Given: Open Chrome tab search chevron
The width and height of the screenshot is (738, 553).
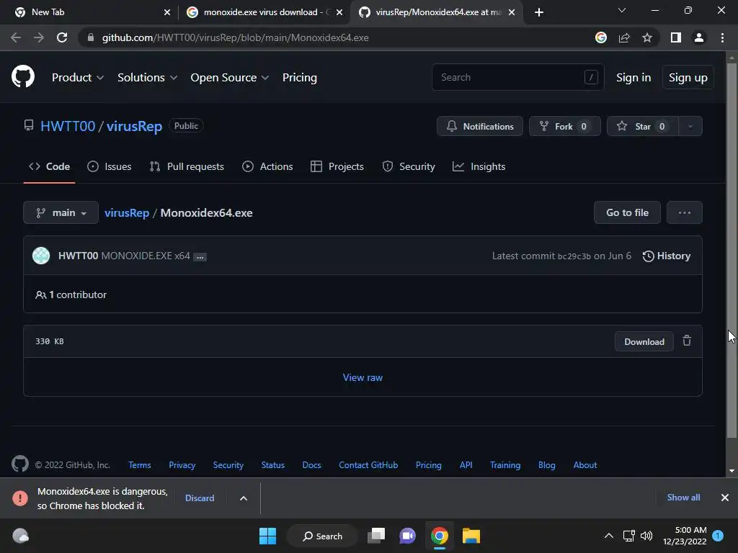Looking at the screenshot, I should click(622, 10).
